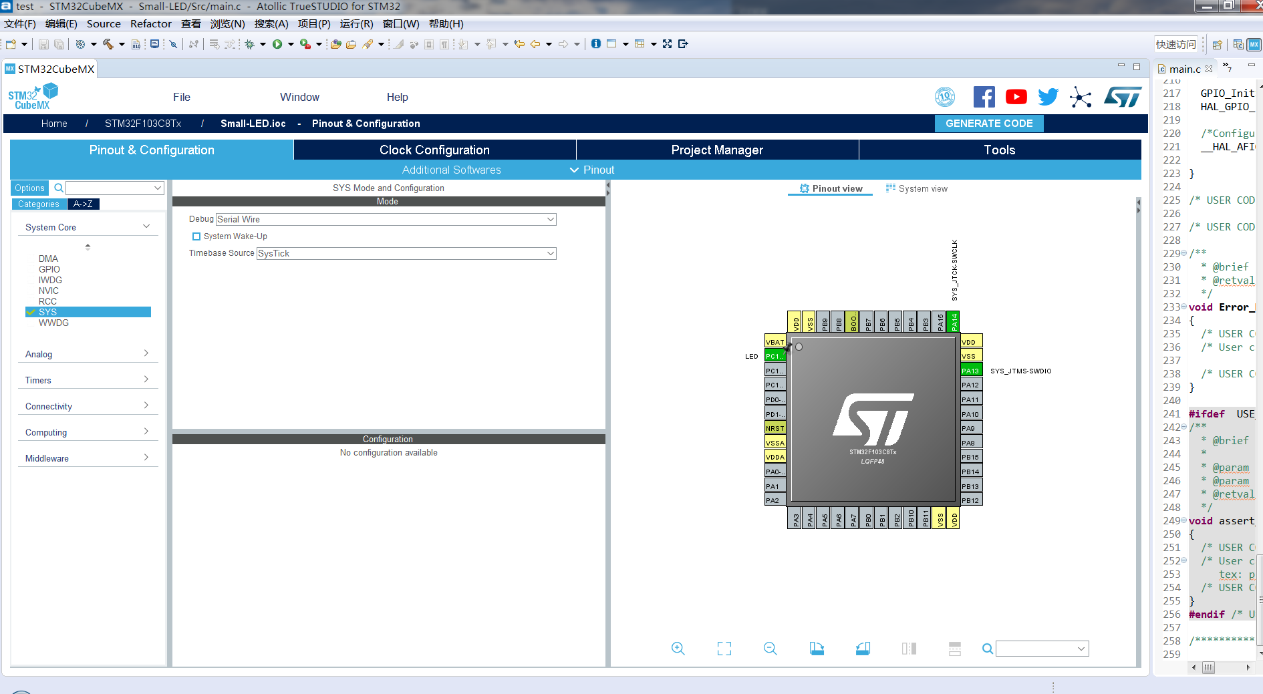Open the CubeMX Help menu
This screenshot has width=1263, height=694.
[397, 97]
